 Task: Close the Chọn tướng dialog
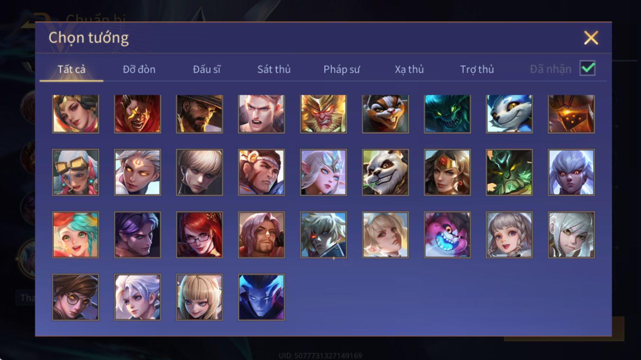click(x=591, y=38)
